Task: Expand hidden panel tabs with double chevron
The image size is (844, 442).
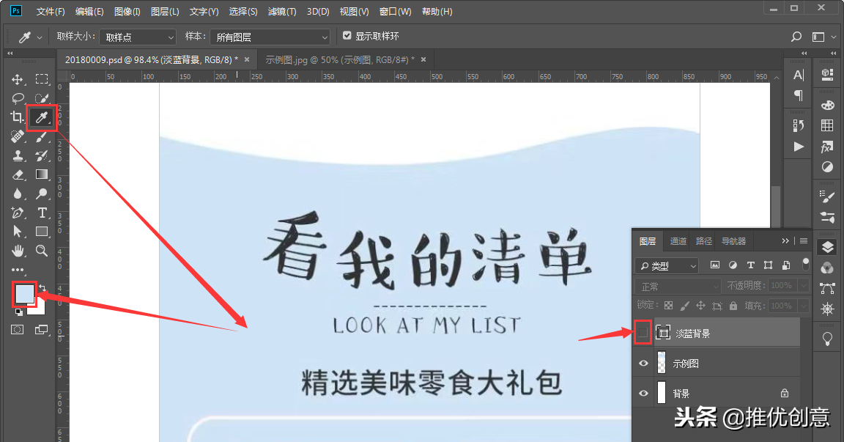Action: point(785,240)
